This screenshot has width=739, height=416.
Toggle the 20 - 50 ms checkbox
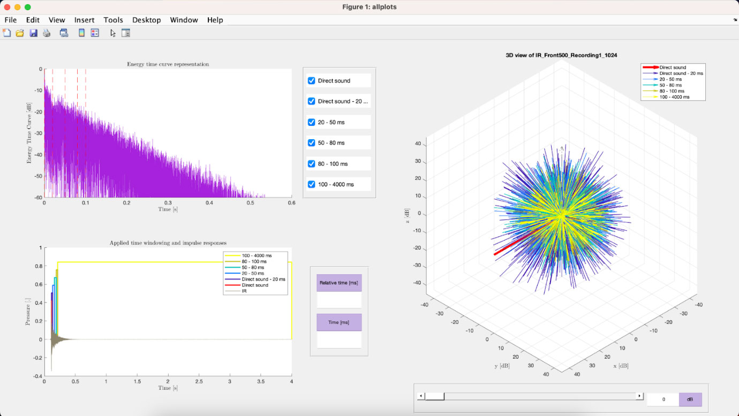312,122
